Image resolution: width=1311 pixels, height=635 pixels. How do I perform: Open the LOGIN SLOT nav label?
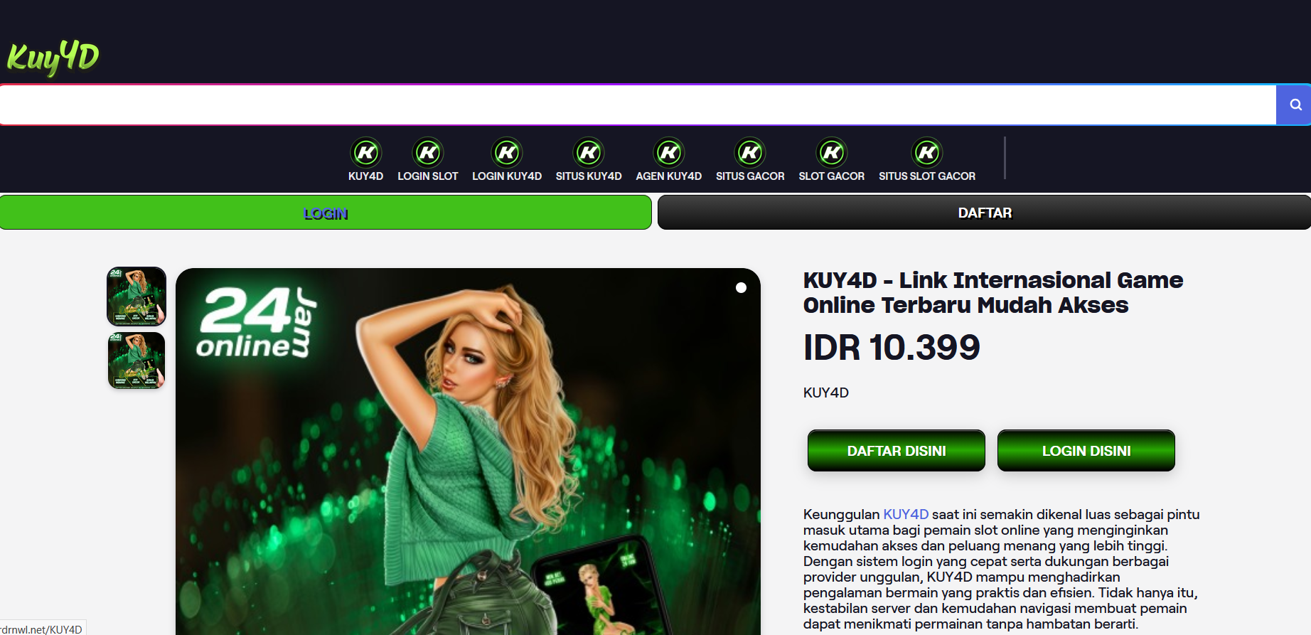[428, 176]
